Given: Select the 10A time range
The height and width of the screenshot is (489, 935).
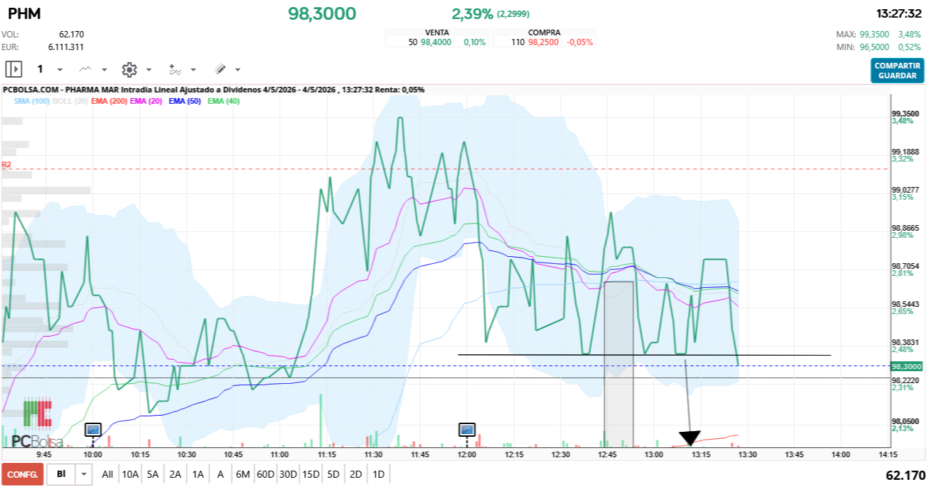Looking at the screenshot, I should pos(130,474).
